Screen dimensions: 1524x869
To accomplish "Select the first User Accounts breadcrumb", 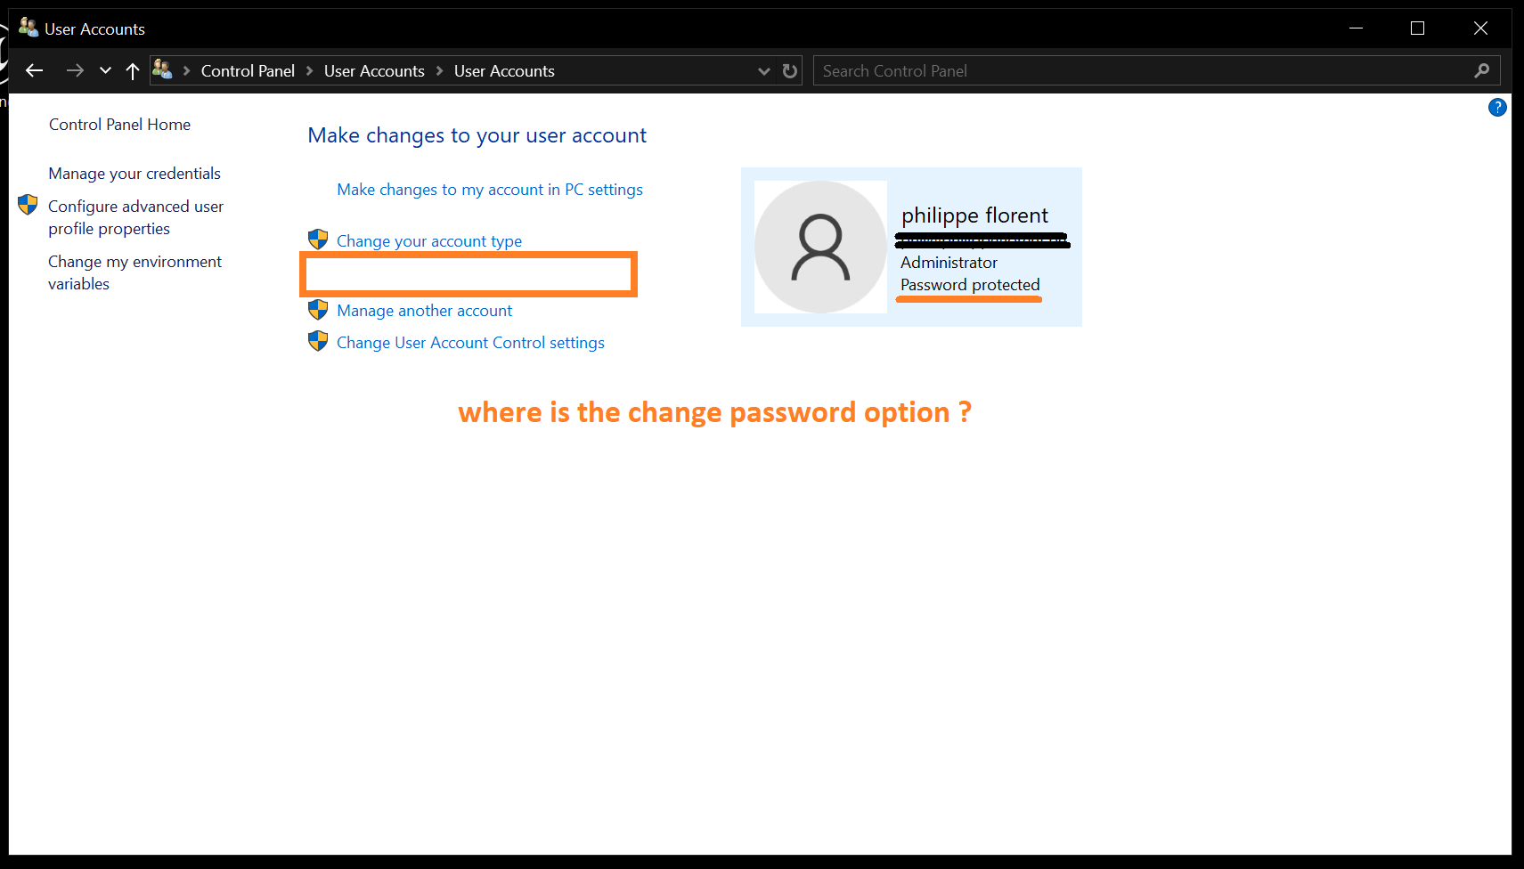I will (374, 71).
